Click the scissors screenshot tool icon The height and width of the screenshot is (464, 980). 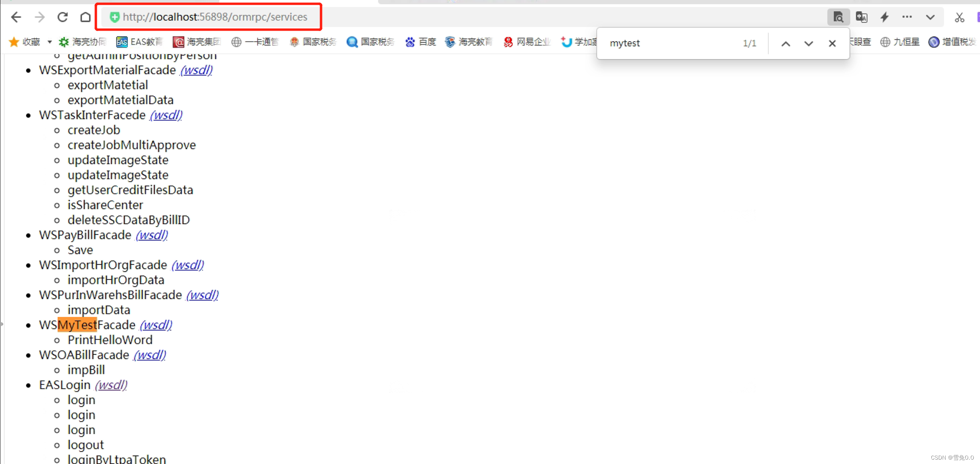(x=959, y=17)
